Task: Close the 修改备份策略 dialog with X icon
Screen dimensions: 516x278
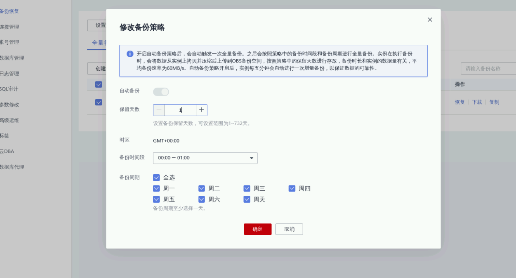Action: pos(430,20)
